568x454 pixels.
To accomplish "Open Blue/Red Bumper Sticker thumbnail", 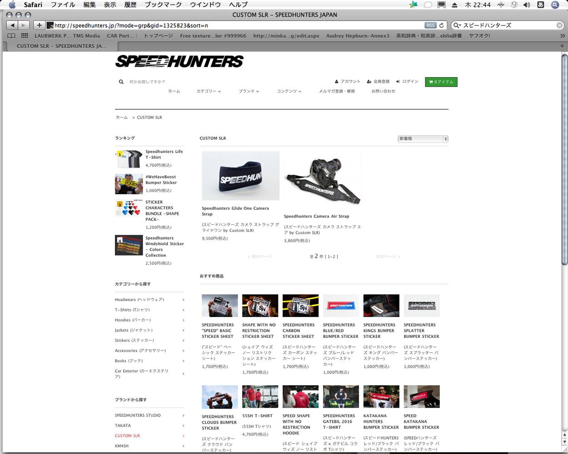I will (341, 306).
